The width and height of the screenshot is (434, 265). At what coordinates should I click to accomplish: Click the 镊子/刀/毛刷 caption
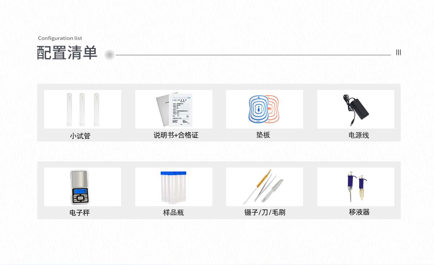265,212
